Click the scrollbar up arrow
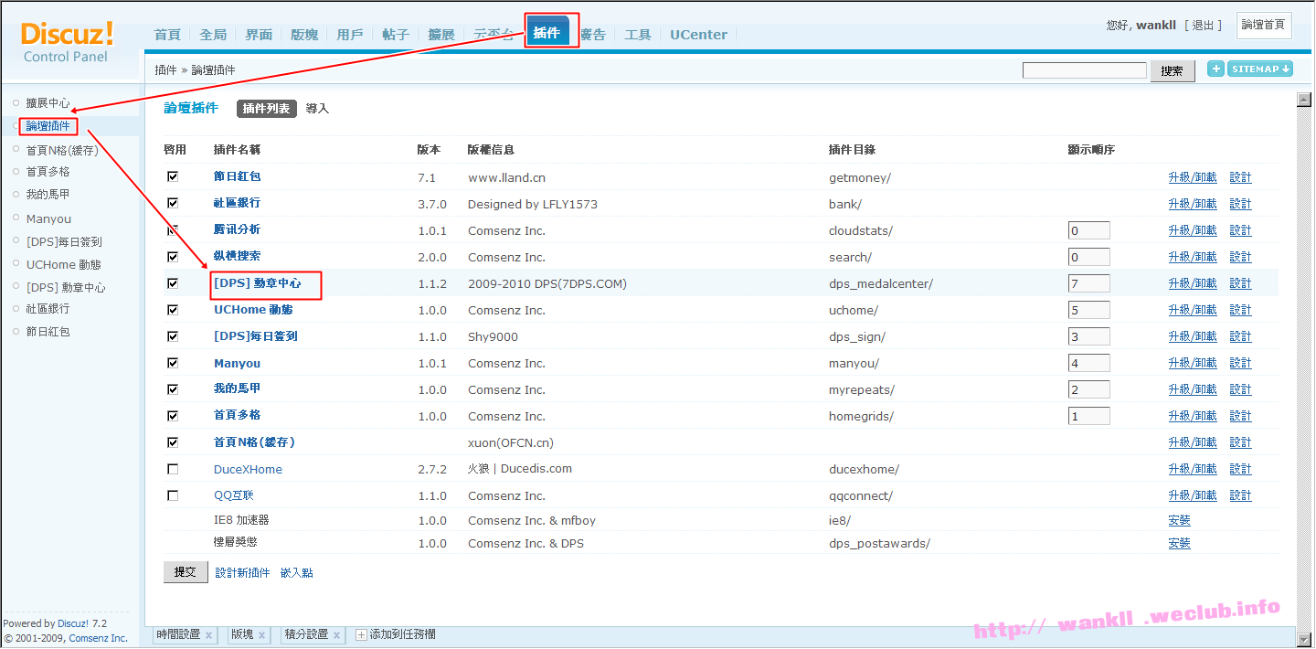The width and height of the screenshot is (1316, 649). tap(1303, 98)
